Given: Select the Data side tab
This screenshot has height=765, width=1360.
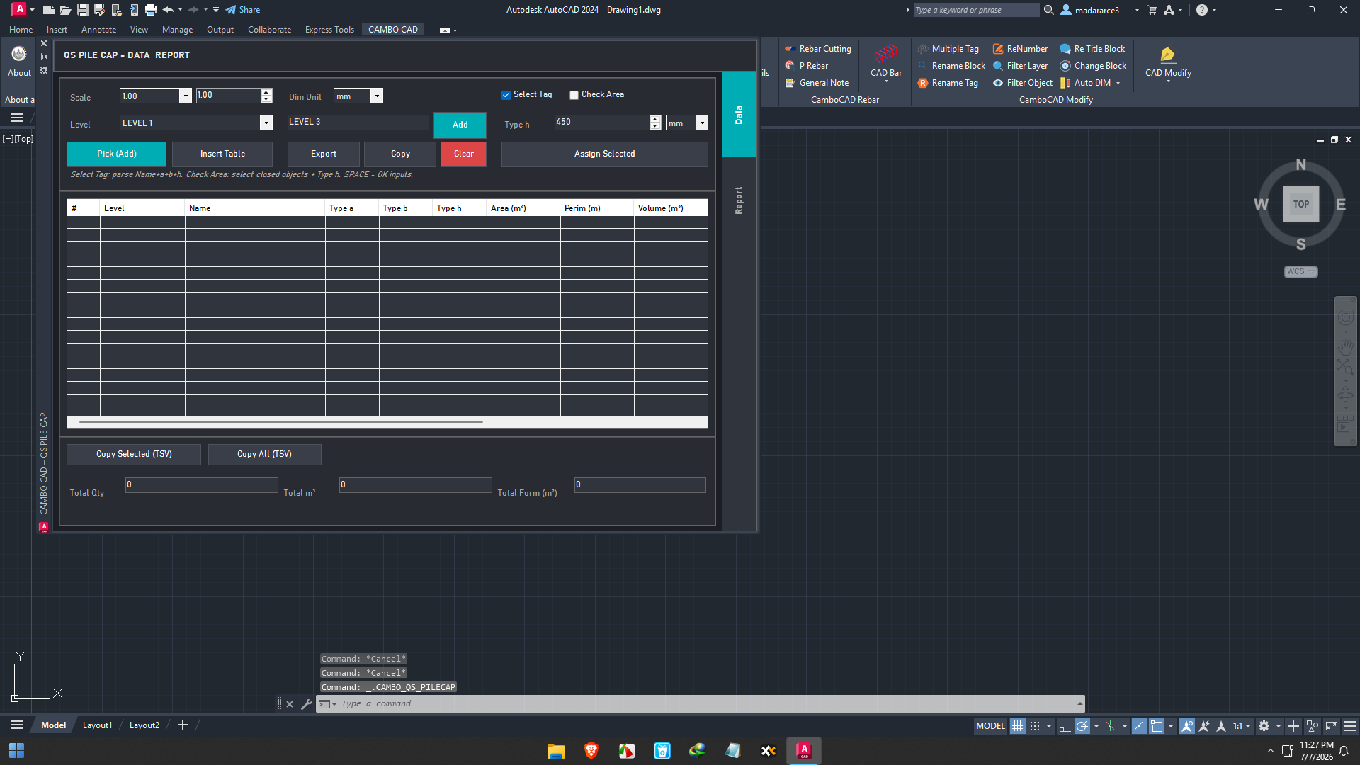Looking at the screenshot, I should point(739,115).
